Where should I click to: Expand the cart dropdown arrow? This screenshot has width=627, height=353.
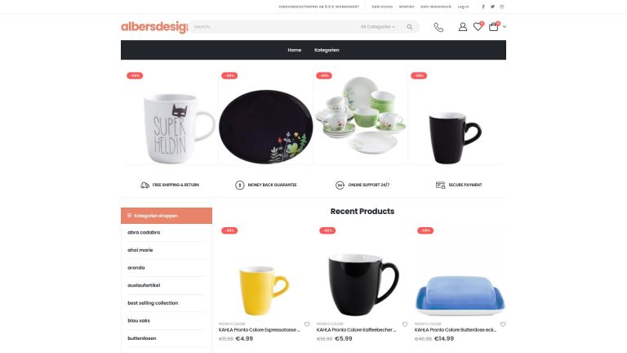(505, 27)
